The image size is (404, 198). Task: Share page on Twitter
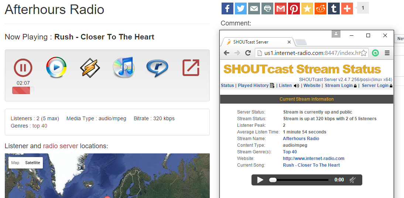[x=241, y=8]
